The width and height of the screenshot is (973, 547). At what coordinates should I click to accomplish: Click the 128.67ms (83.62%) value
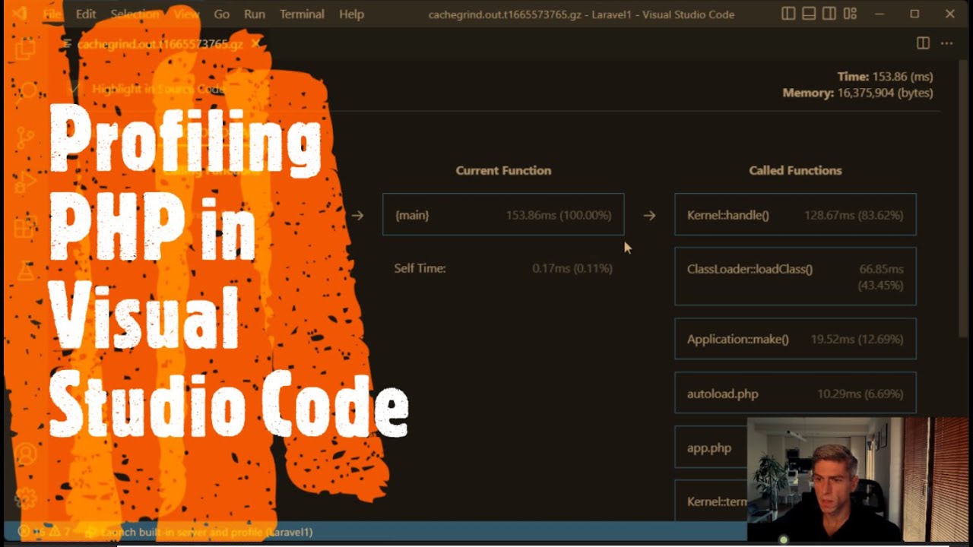tap(854, 215)
